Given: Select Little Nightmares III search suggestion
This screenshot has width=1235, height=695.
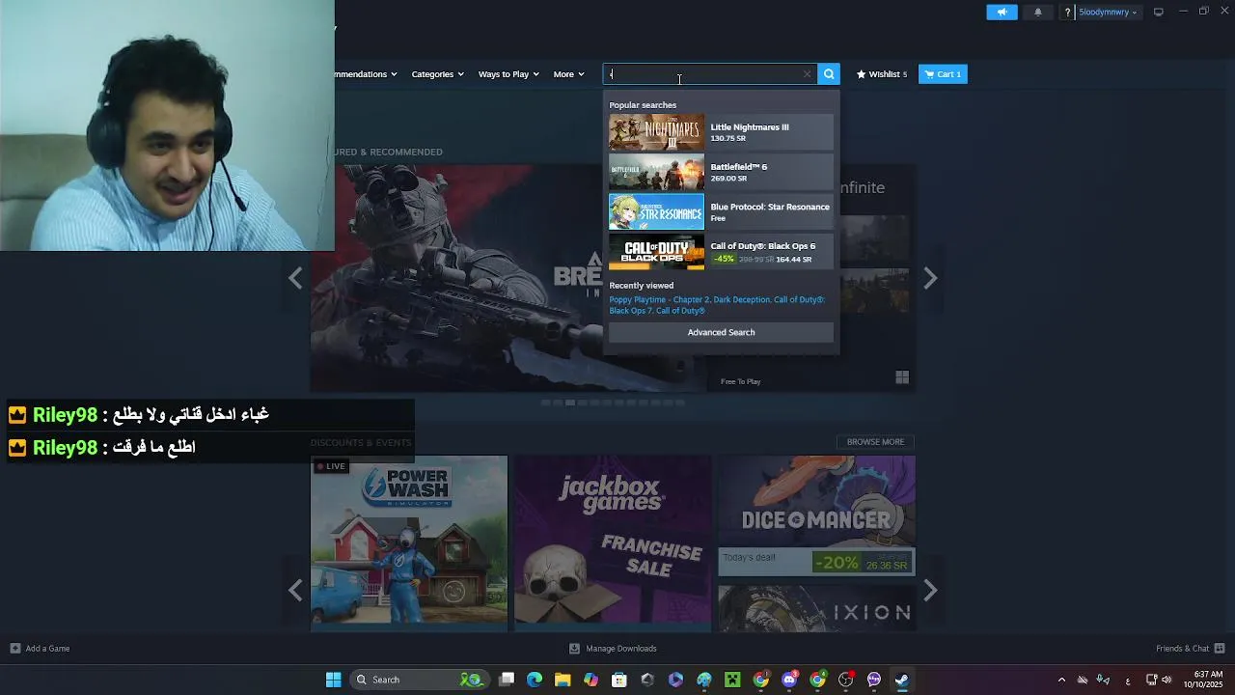Looking at the screenshot, I should pyautogui.click(x=721, y=132).
